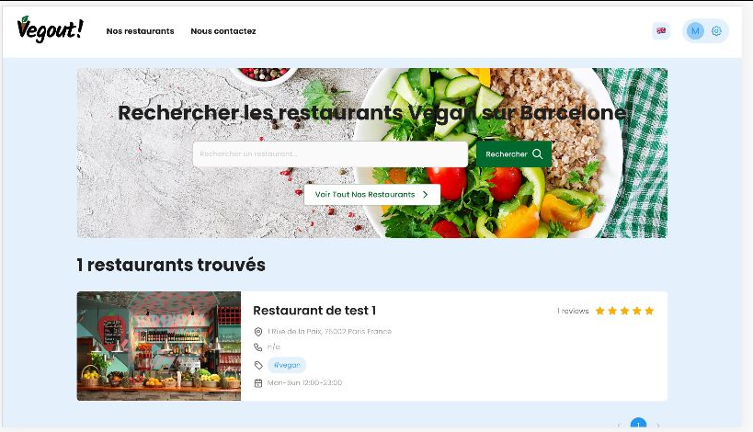
Task: Select the #vegan tag
Action: click(x=287, y=365)
